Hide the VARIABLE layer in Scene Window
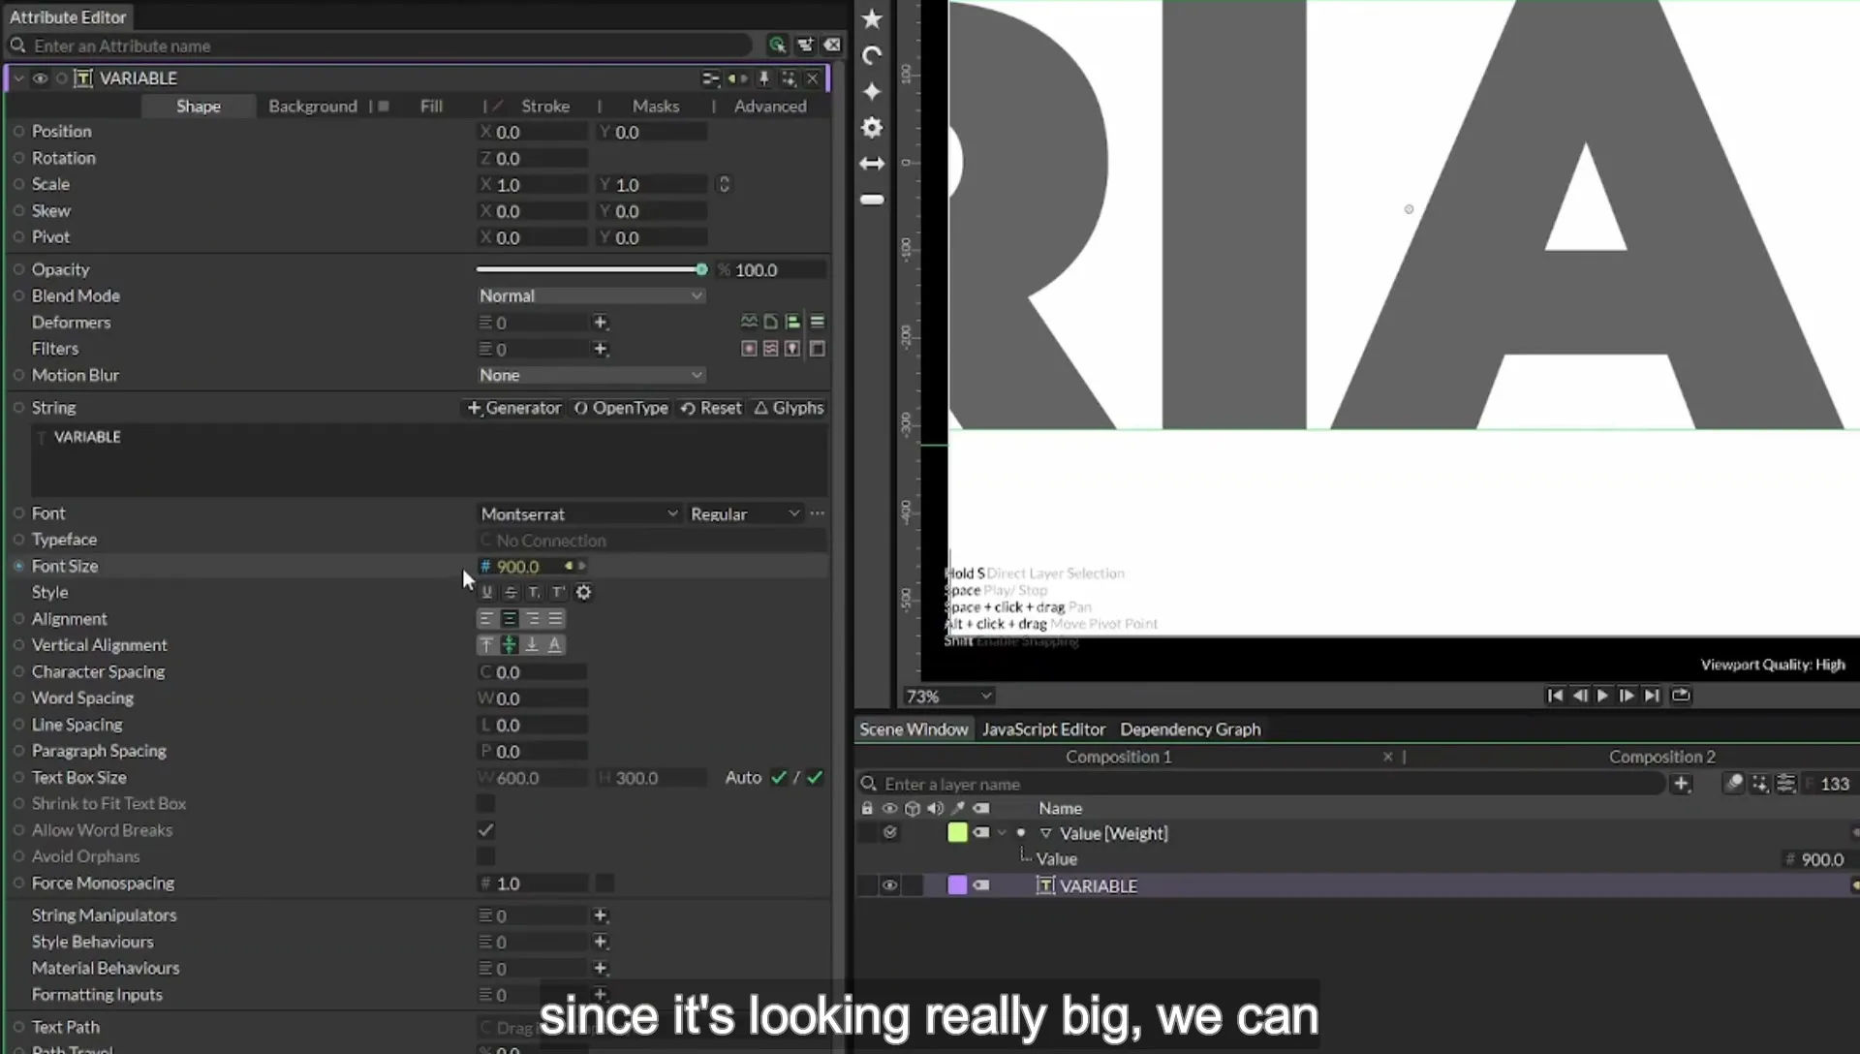The width and height of the screenshot is (1860, 1054). pyautogui.click(x=889, y=885)
